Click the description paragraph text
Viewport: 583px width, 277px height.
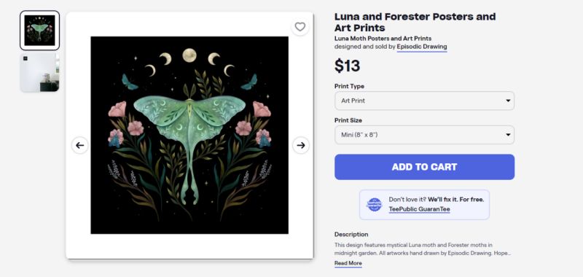click(x=423, y=249)
